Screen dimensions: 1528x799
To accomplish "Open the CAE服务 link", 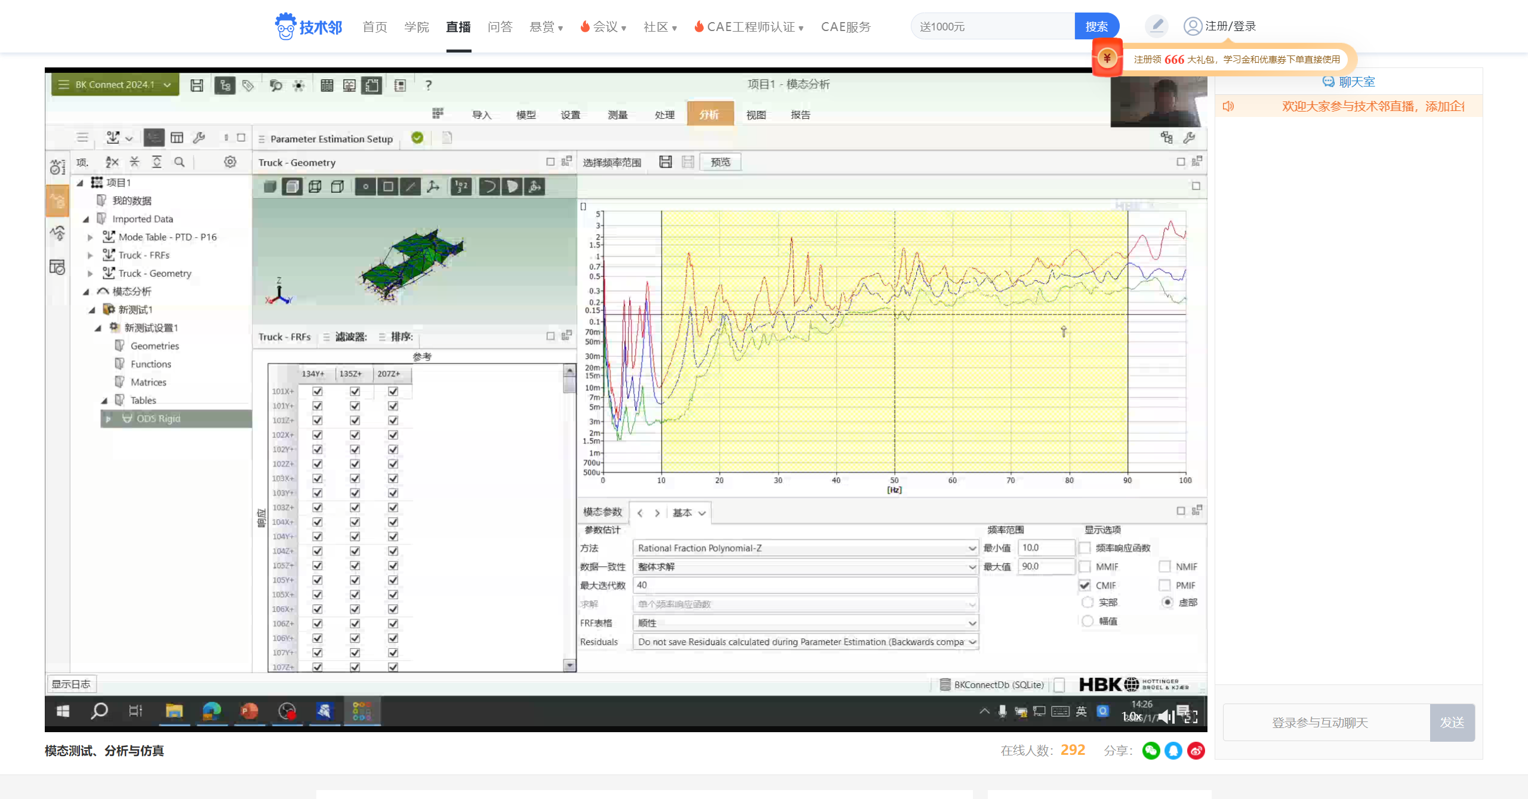I will (x=846, y=27).
